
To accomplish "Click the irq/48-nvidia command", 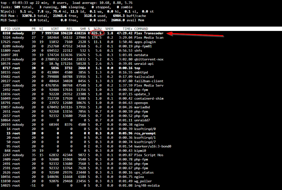I will (147, 185).
